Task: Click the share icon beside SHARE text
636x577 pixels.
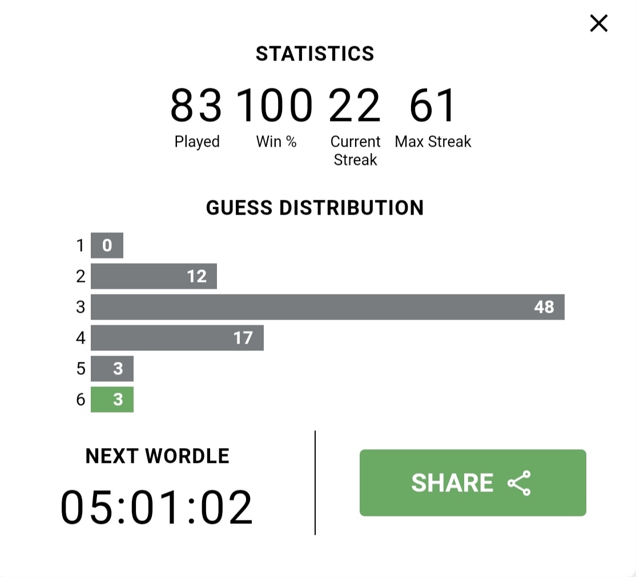Action: (519, 483)
